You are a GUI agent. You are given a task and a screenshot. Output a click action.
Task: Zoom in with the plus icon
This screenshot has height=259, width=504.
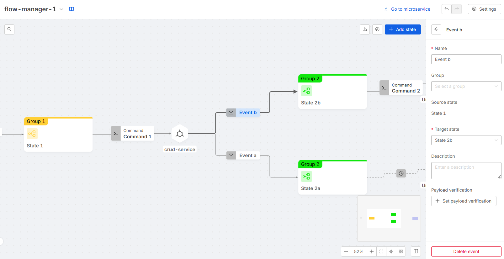[x=372, y=251]
